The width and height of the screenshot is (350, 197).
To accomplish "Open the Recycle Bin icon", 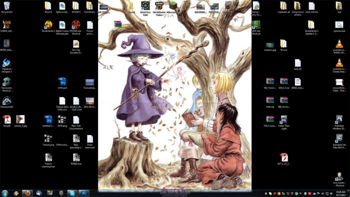I will coord(6,6).
